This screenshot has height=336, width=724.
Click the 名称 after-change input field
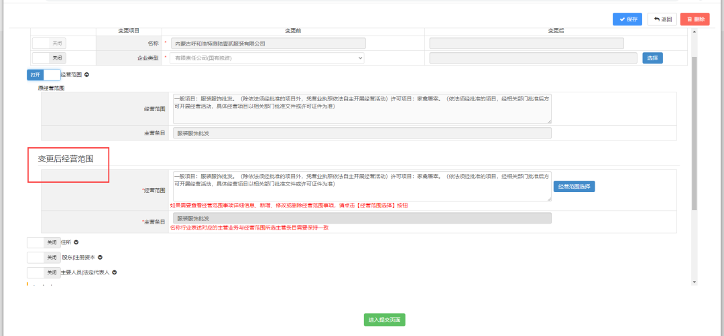526,44
